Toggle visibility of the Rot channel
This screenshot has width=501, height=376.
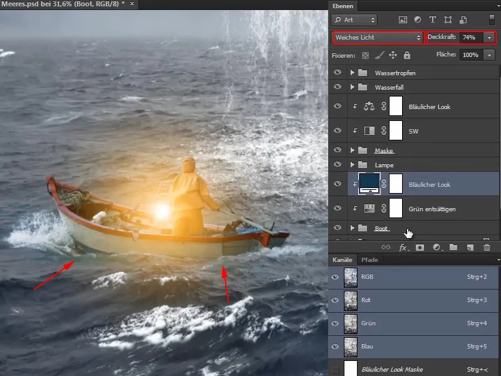[x=335, y=300]
